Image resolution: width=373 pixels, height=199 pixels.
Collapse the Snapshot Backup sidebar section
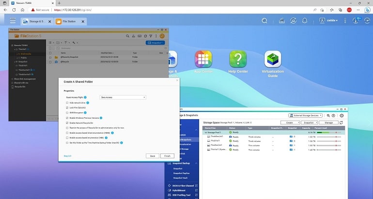point(196,163)
